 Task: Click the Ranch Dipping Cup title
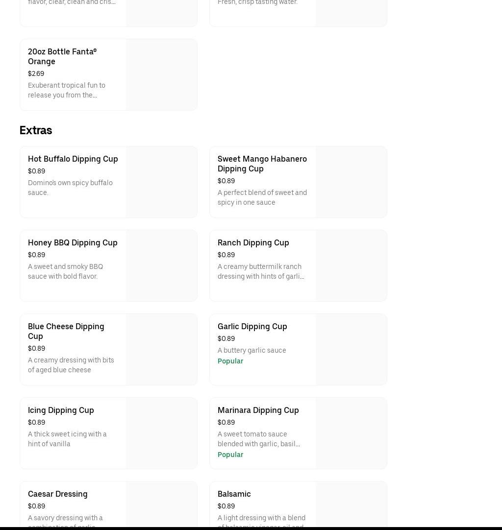(253, 242)
